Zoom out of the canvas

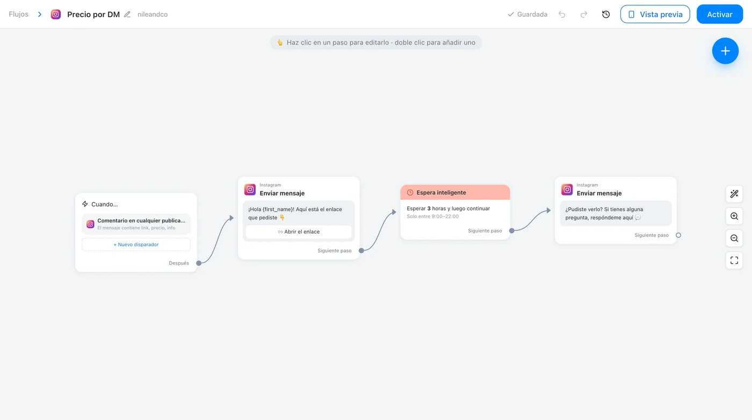(x=734, y=238)
